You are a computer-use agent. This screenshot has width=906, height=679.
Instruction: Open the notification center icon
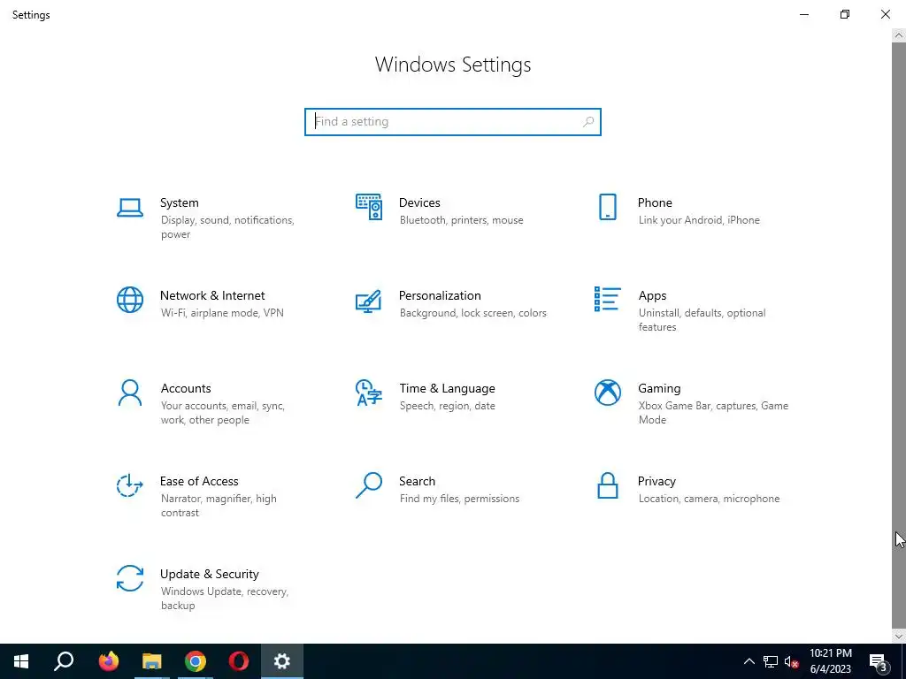tap(879, 661)
